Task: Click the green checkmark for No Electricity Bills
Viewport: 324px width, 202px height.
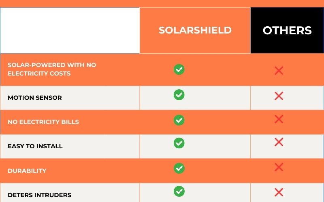Action: coord(179,120)
